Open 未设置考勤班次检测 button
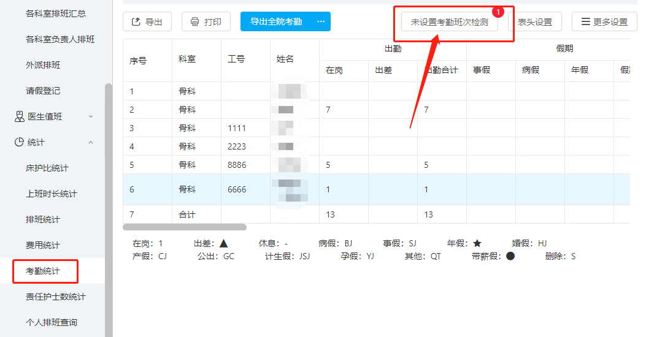This screenshot has width=646, height=337. click(x=450, y=22)
